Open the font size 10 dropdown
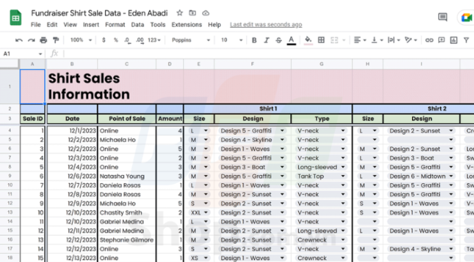 [x=232, y=40]
